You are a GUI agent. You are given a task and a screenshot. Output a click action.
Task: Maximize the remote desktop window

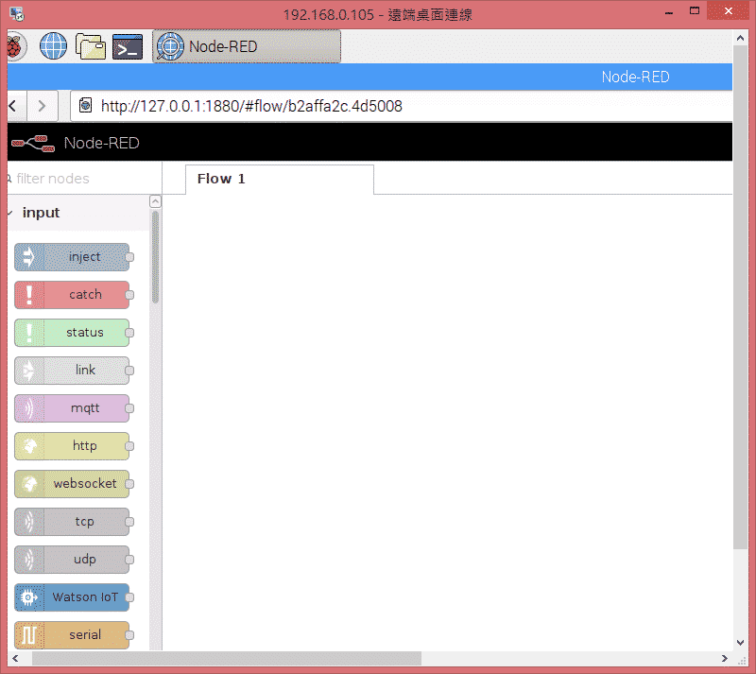[695, 11]
